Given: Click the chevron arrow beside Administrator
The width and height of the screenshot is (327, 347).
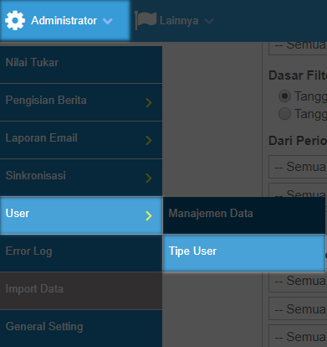Looking at the screenshot, I should [108, 21].
